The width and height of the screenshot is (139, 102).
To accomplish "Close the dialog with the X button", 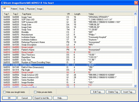I will click(x=136, y=3).
